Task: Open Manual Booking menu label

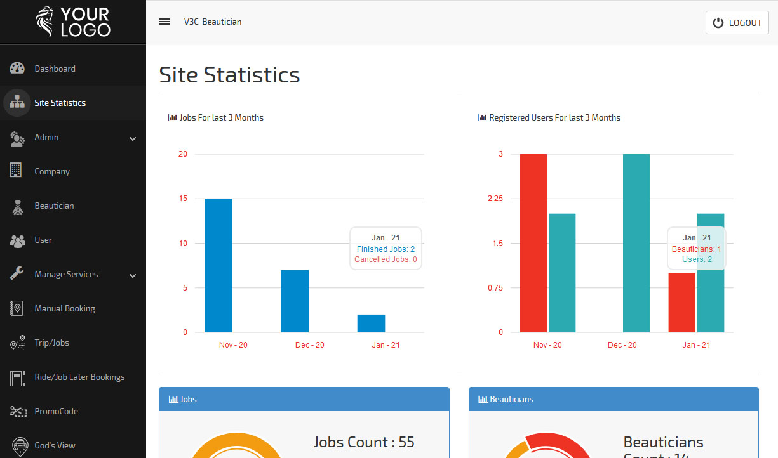Action: pyautogui.click(x=65, y=308)
